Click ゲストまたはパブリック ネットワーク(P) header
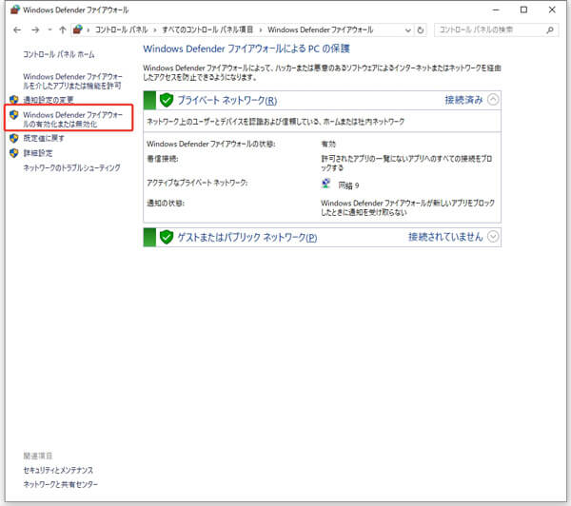571x506 pixels. (x=247, y=238)
